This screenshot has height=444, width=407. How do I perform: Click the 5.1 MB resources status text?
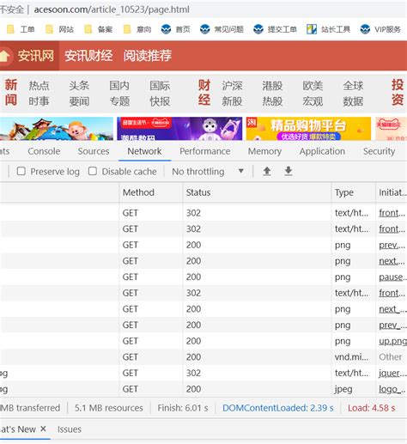pyautogui.click(x=109, y=408)
